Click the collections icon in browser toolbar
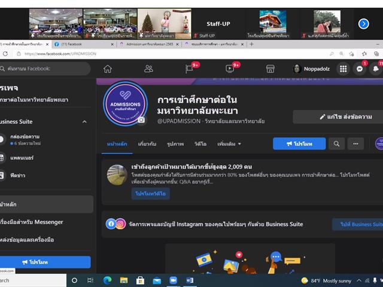383x287 pixels. pyautogui.click(x=376, y=54)
